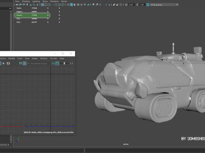Viewport: 205px width, 153px height.
Task: Click the Gamma icon
Action: (137, 5)
